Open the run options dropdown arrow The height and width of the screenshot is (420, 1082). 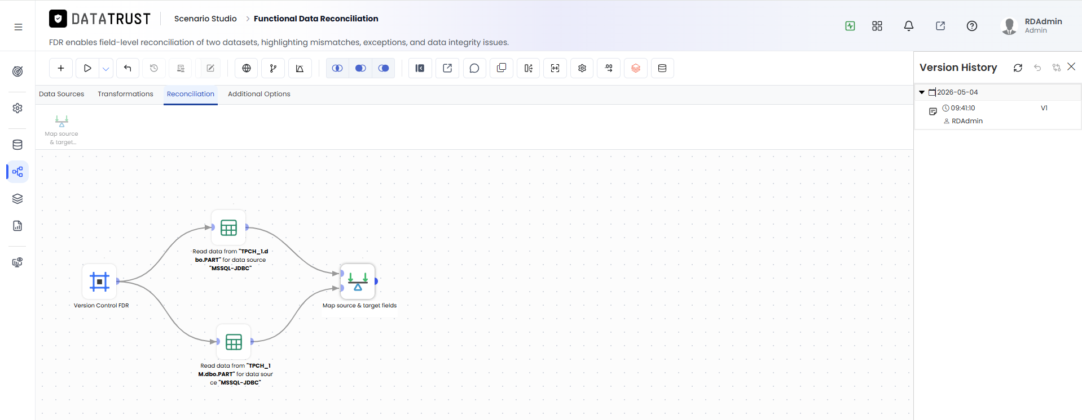click(106, 68)
